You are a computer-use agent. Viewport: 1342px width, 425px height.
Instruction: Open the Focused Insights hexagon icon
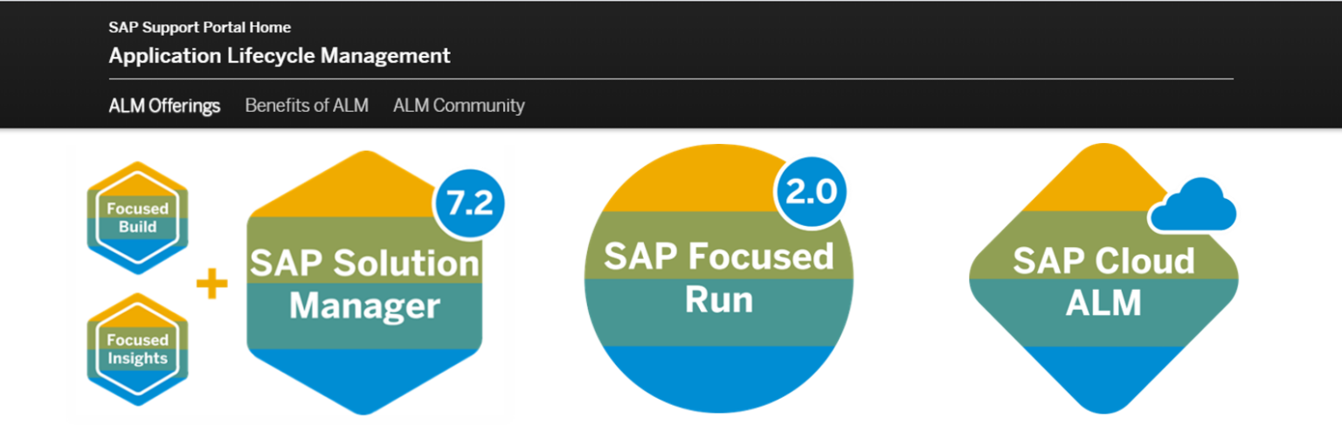click(x=137, y=349)
